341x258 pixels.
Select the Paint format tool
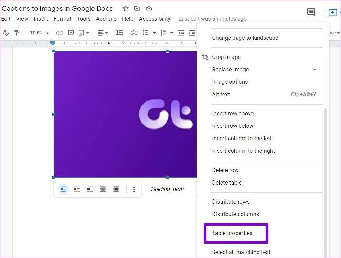17,33
